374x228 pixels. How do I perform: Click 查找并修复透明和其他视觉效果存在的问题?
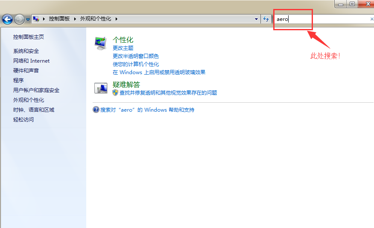[x=168, y=92]
